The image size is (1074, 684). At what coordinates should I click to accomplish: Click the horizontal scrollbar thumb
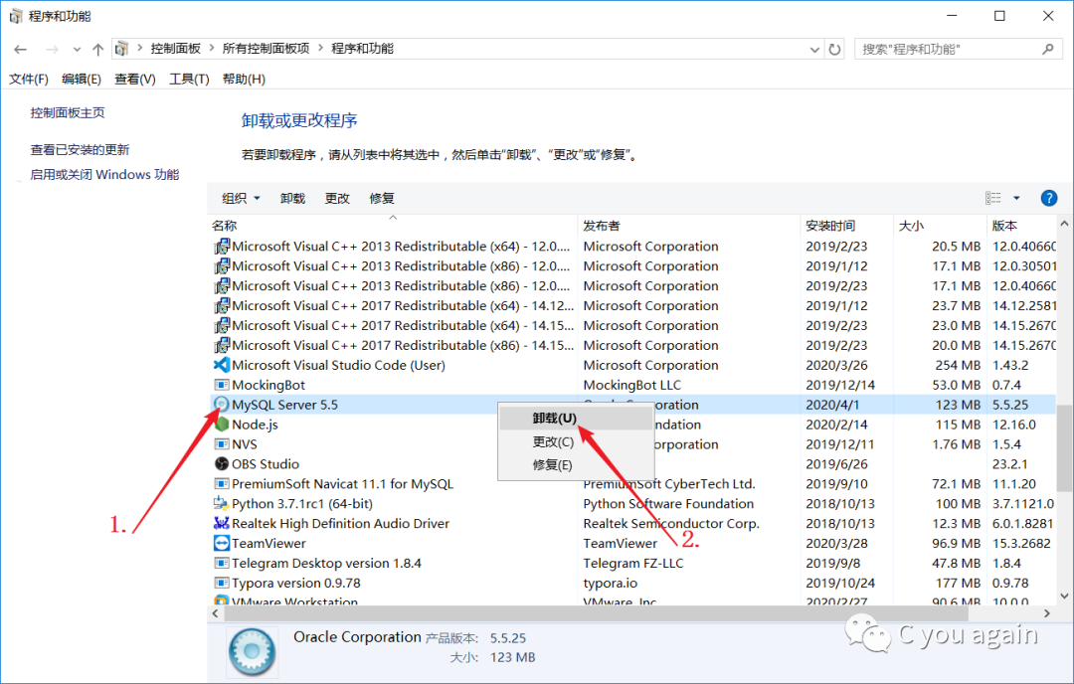[x=596, y=613]
